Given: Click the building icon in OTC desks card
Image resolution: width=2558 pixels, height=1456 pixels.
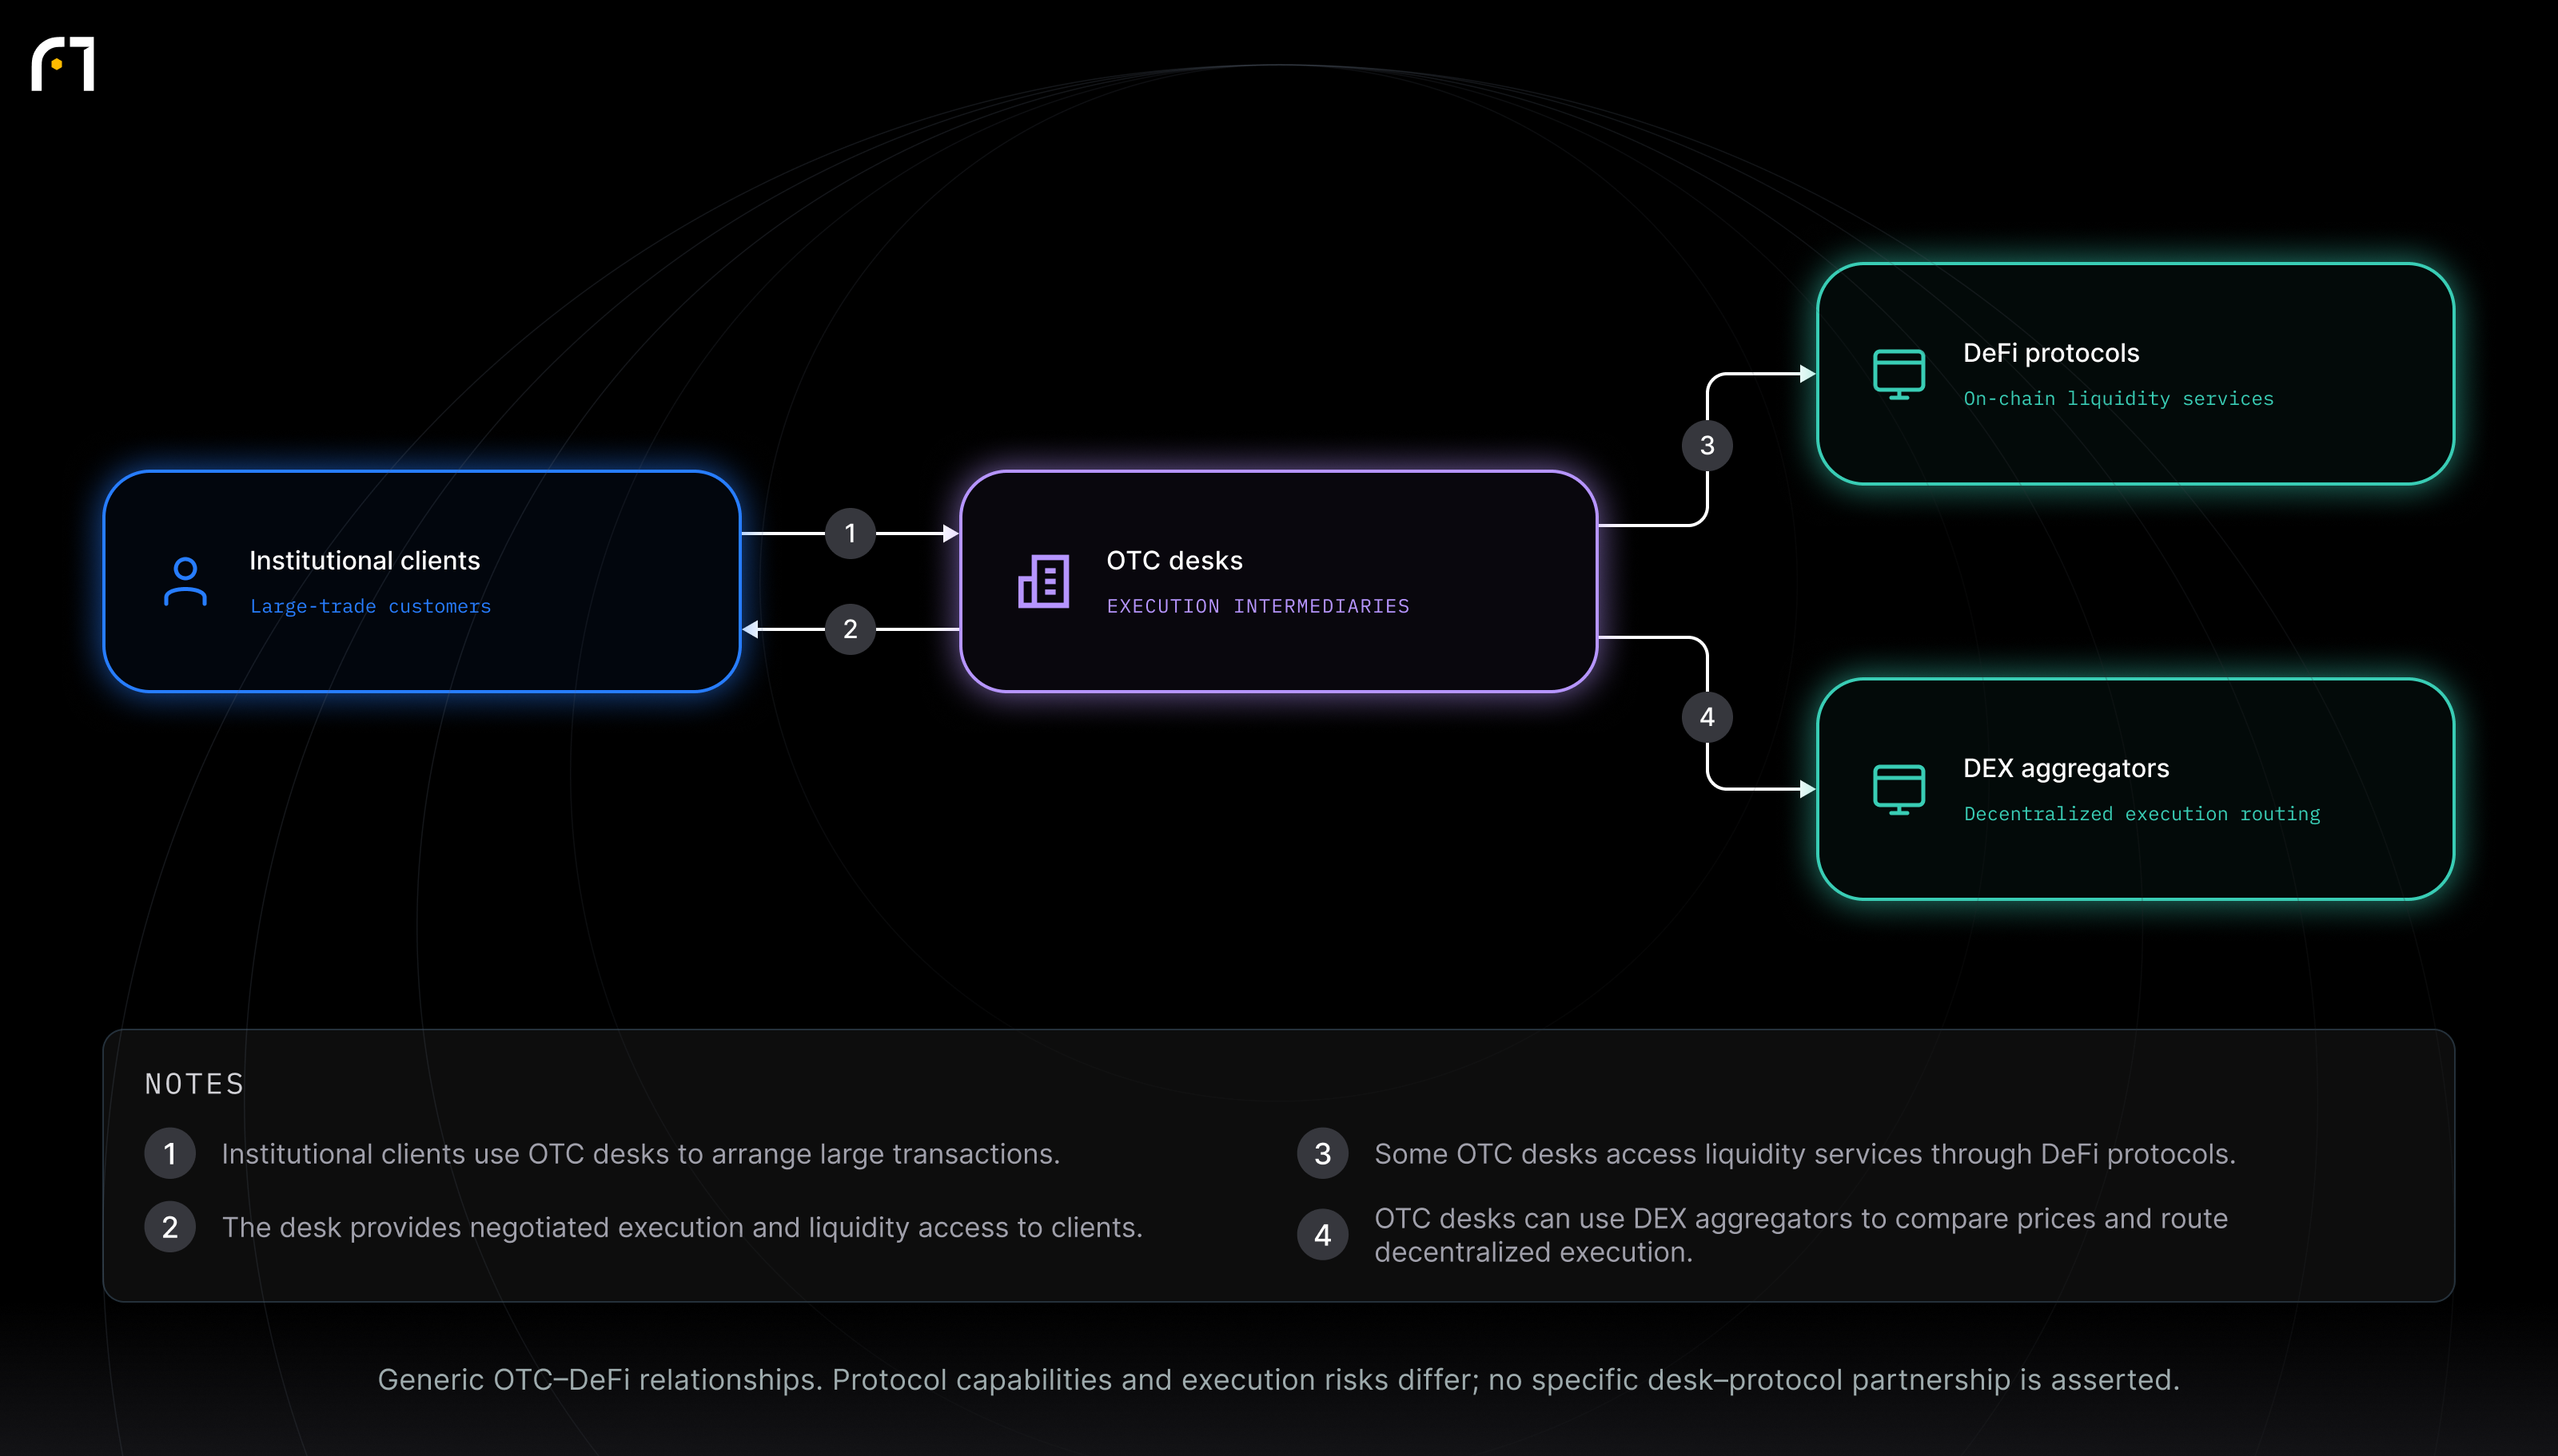Looking at the screenshot, I should [1044, 581].
